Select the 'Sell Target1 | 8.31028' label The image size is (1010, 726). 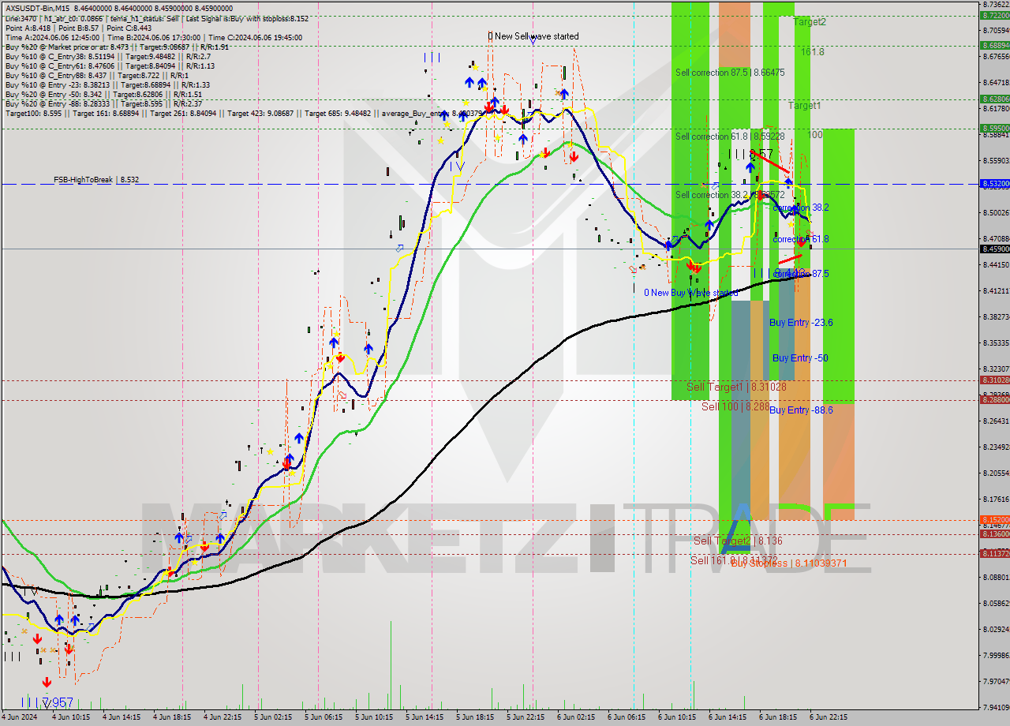(x=735, y=387)
